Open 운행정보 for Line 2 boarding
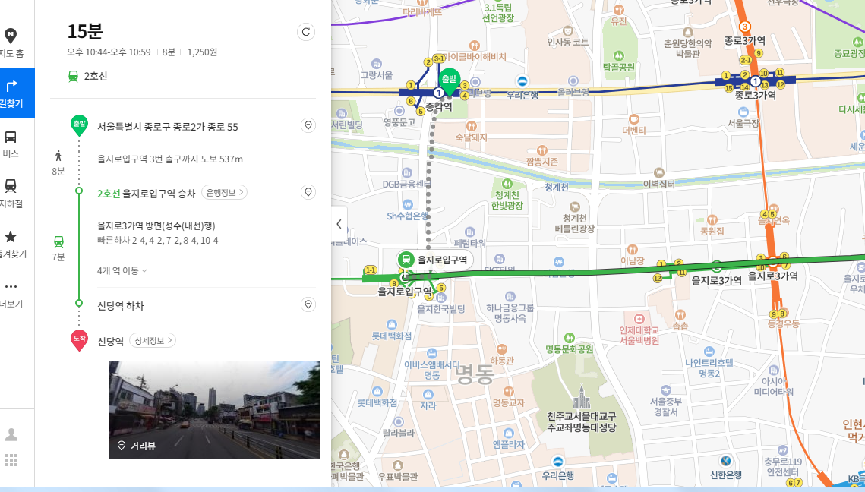 [x=224, y=193]
